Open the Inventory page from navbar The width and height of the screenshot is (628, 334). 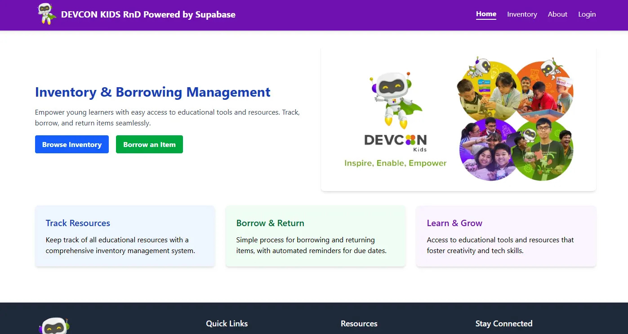click(522, 14)
